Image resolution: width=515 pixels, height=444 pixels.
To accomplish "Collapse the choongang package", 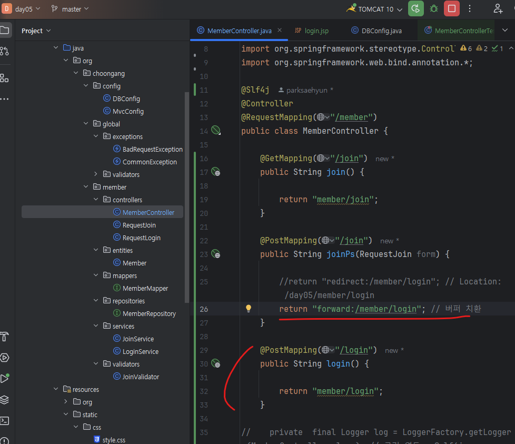I will click(76, 73).
